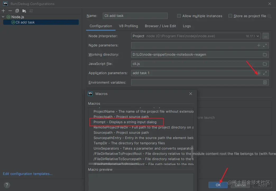Enable Allow multiple instances
276x191 pixels.
pos(179,16)
